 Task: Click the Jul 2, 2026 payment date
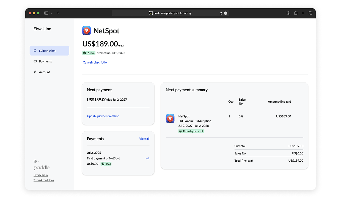coord(94,153)
